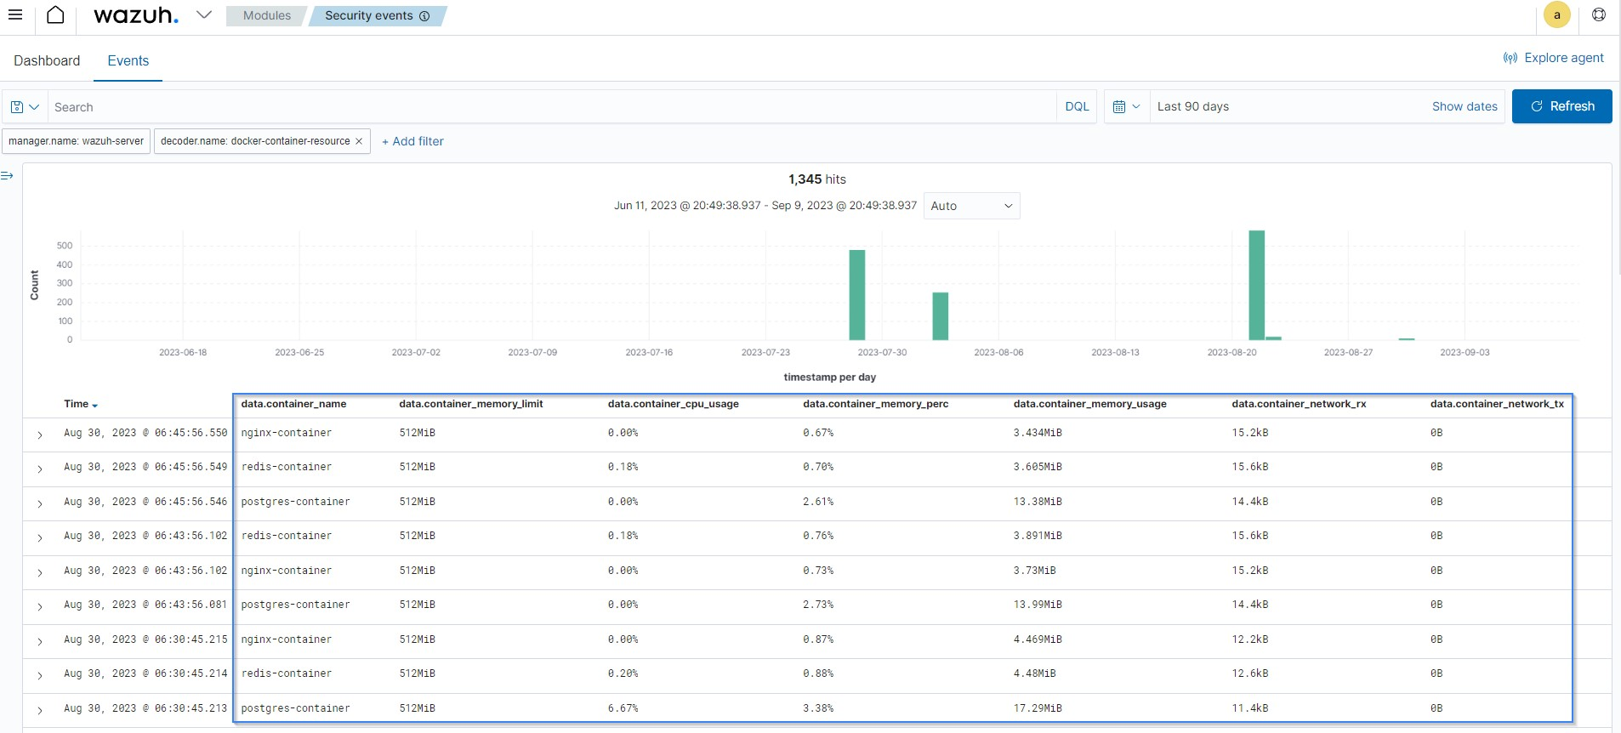Go to home via house icon

(55, 14)
